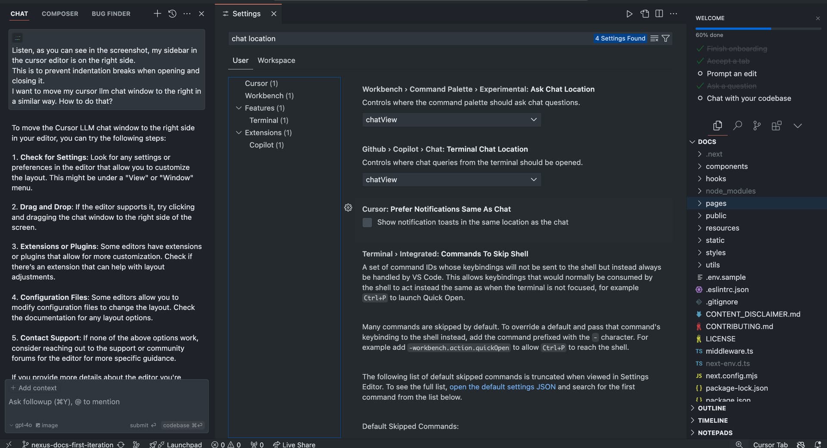
Task: Open chat history clock icon
Action: 172,14
